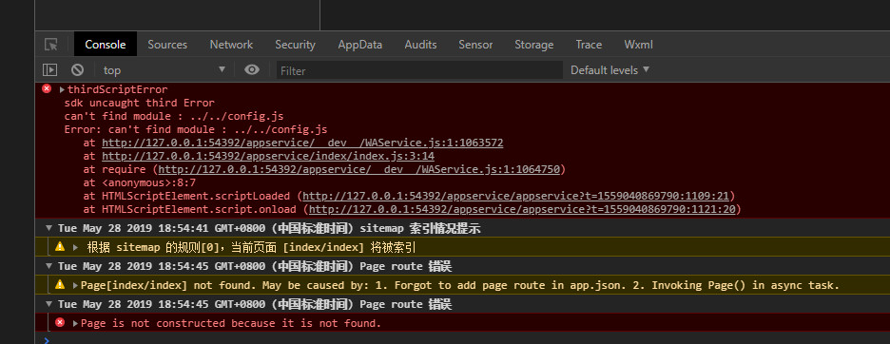
Task: Click the warning icon on Page[index/index] message
Action: (60, 284)
